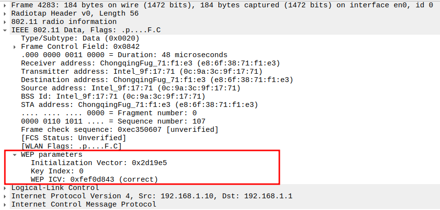This screenshot has height=210, width=440.
Task: Click the WEP ICV value line
Action: [94, 179]
